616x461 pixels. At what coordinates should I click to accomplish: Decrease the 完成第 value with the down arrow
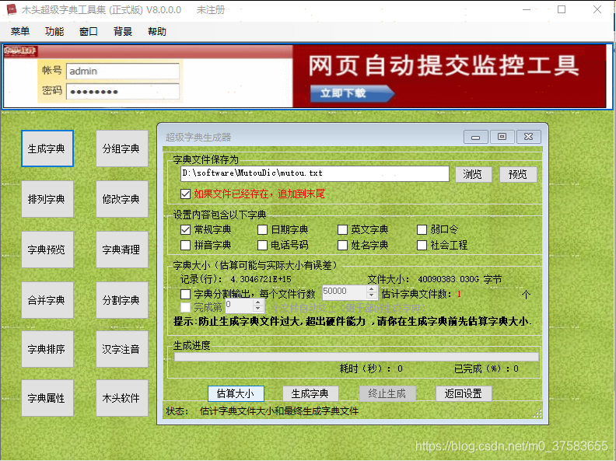257,309
